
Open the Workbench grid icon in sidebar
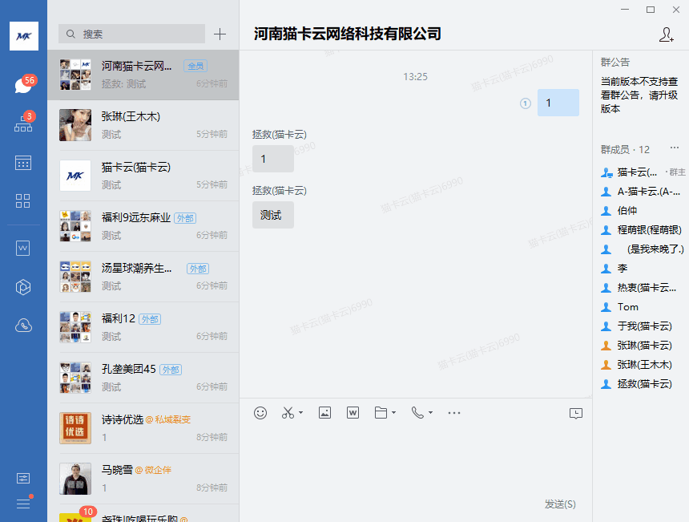tap(23, 201)
